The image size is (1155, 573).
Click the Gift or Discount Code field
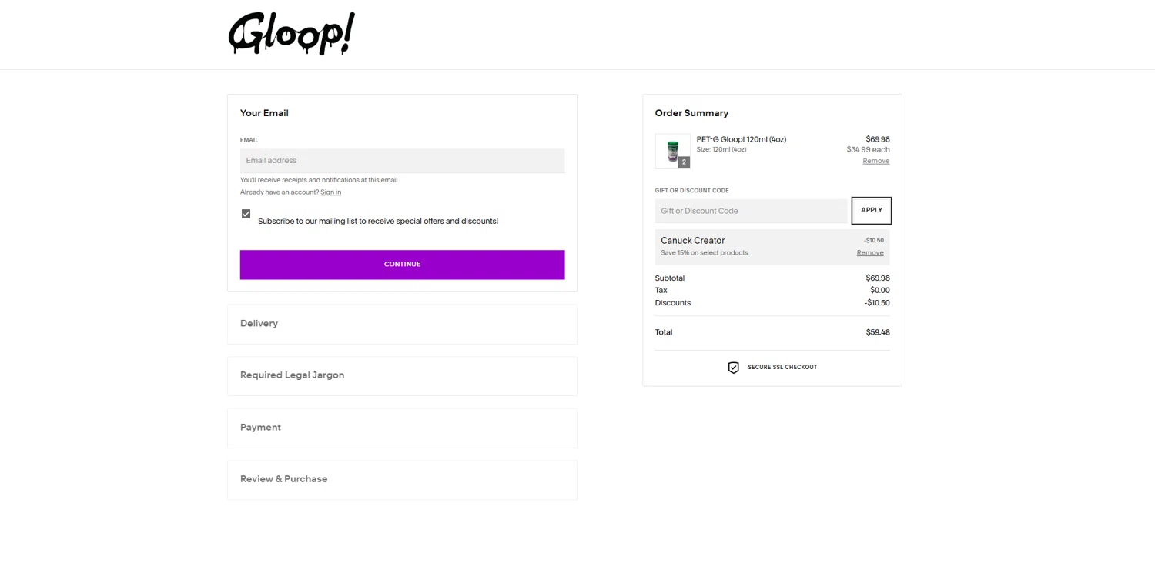(751, 211)
